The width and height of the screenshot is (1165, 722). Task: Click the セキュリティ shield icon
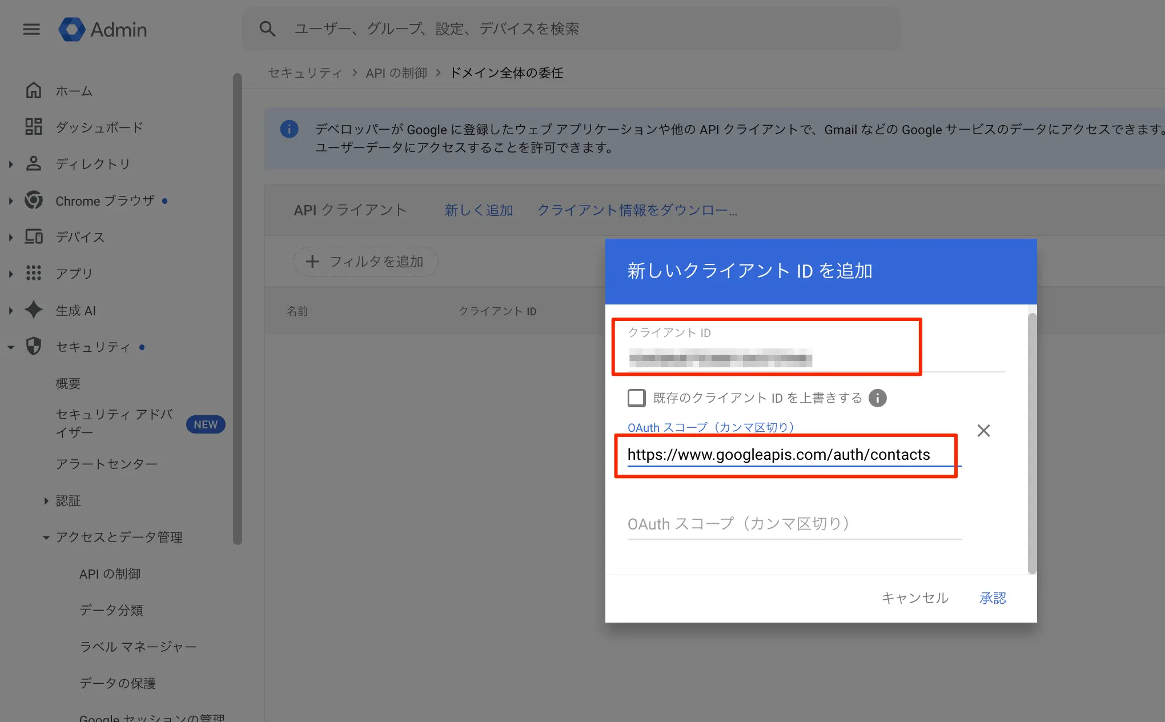[34, 346]
